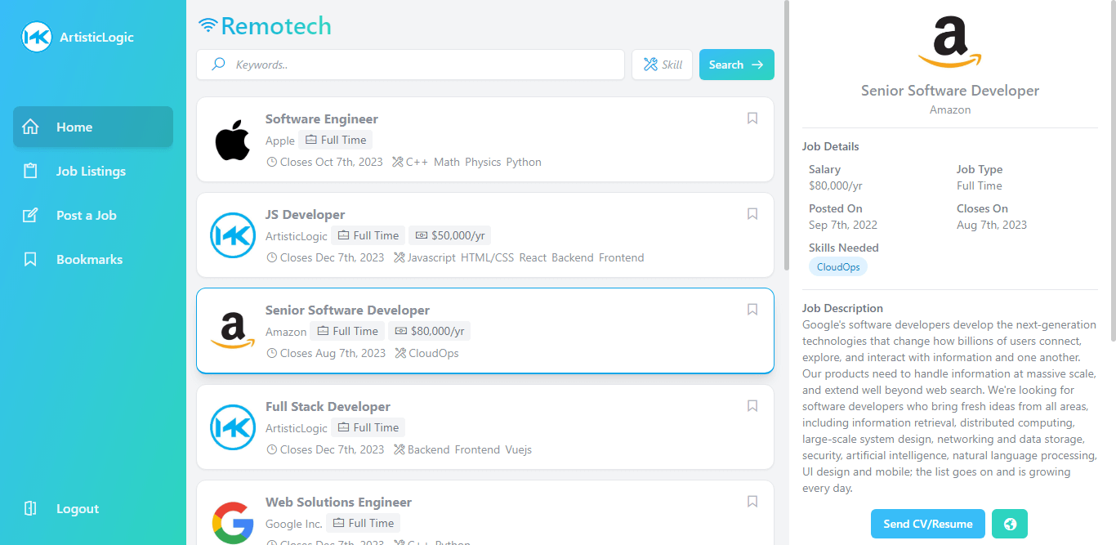The image size is (1116, 545).
Task: Click the Logout icon at the bottom
Action: pyautogui.click(x=30, y=508)
